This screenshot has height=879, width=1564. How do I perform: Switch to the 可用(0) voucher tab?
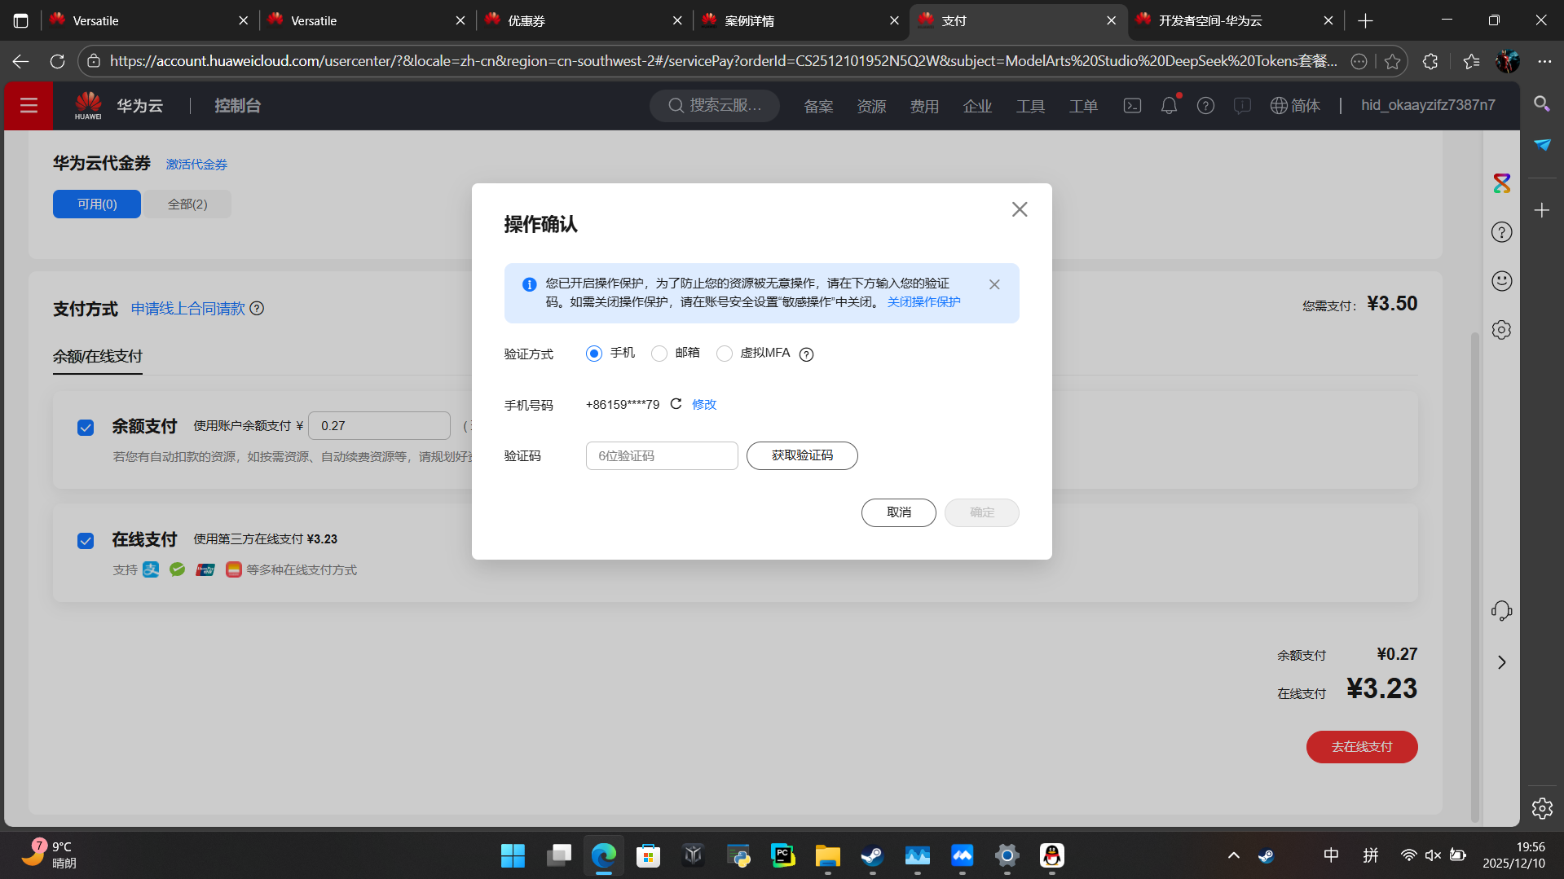[97, 204]
